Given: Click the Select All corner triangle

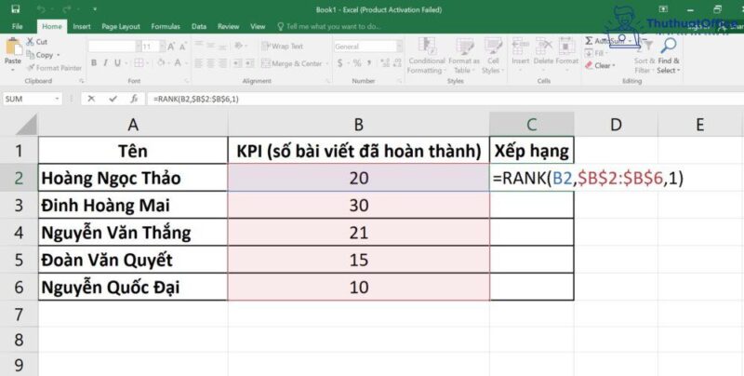Looking at the screenshot, I should (27, 125).
